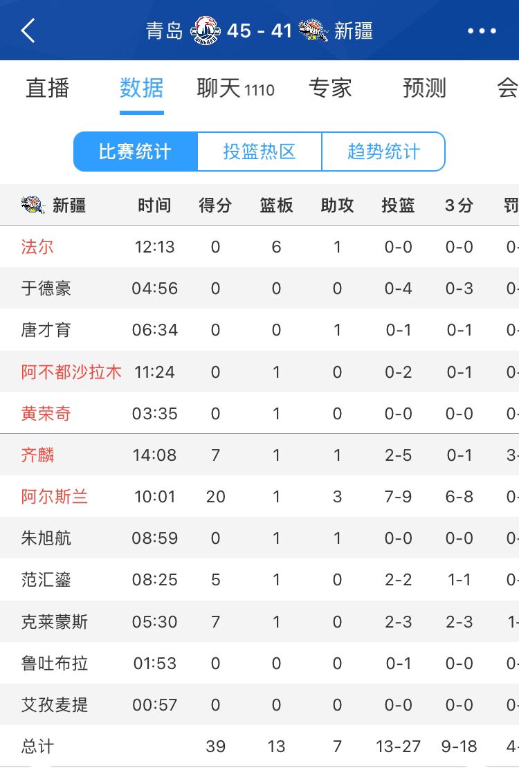Tap player name 齐麟

38,455
